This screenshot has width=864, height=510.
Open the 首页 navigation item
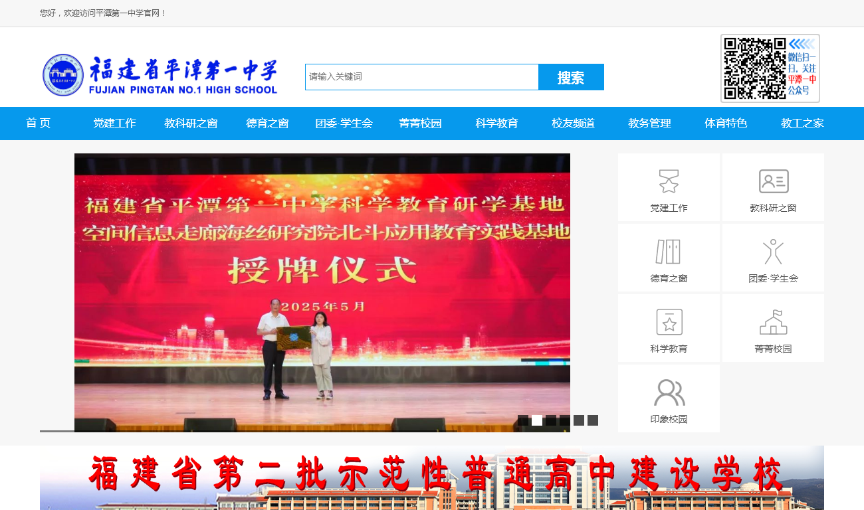click(x=38, y=124)
